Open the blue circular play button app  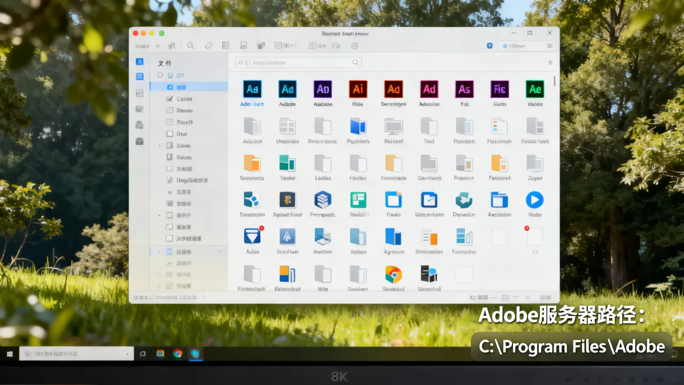pos(534,200)
